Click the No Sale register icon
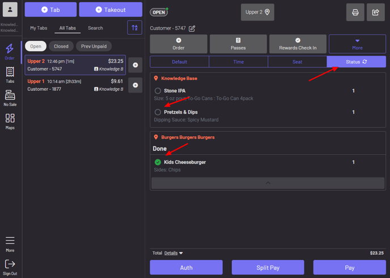This screenshot has width=390, height=278. click(10, 97)
